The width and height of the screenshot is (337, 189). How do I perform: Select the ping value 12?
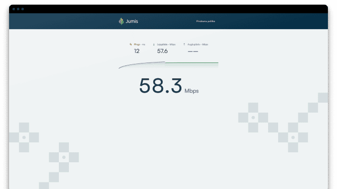pyautogui.click(x=137, y=51)
